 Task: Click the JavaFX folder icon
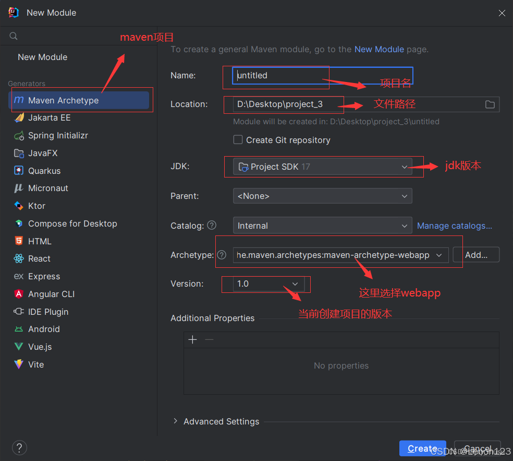point(19,153)
